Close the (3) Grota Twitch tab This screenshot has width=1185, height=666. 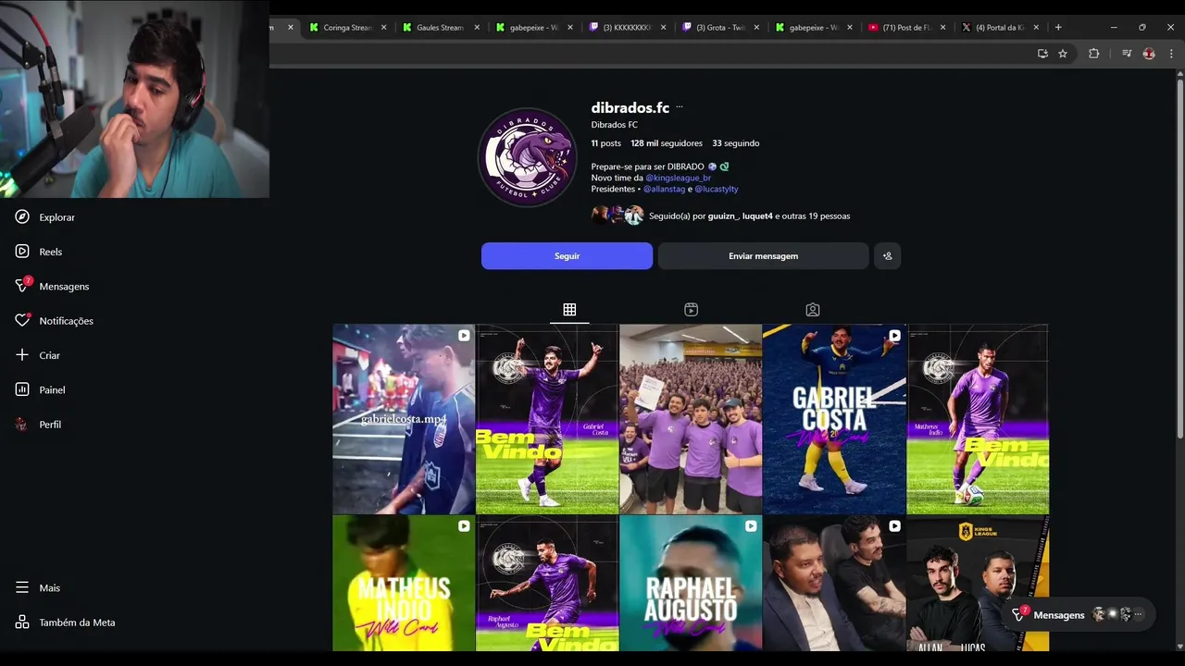tap(756, 28)
